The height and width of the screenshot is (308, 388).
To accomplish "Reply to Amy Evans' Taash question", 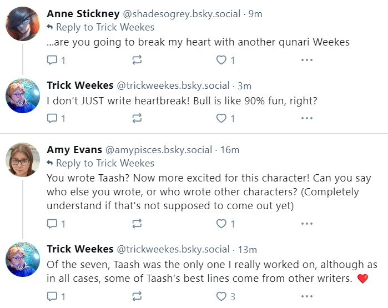I will 52,224.
